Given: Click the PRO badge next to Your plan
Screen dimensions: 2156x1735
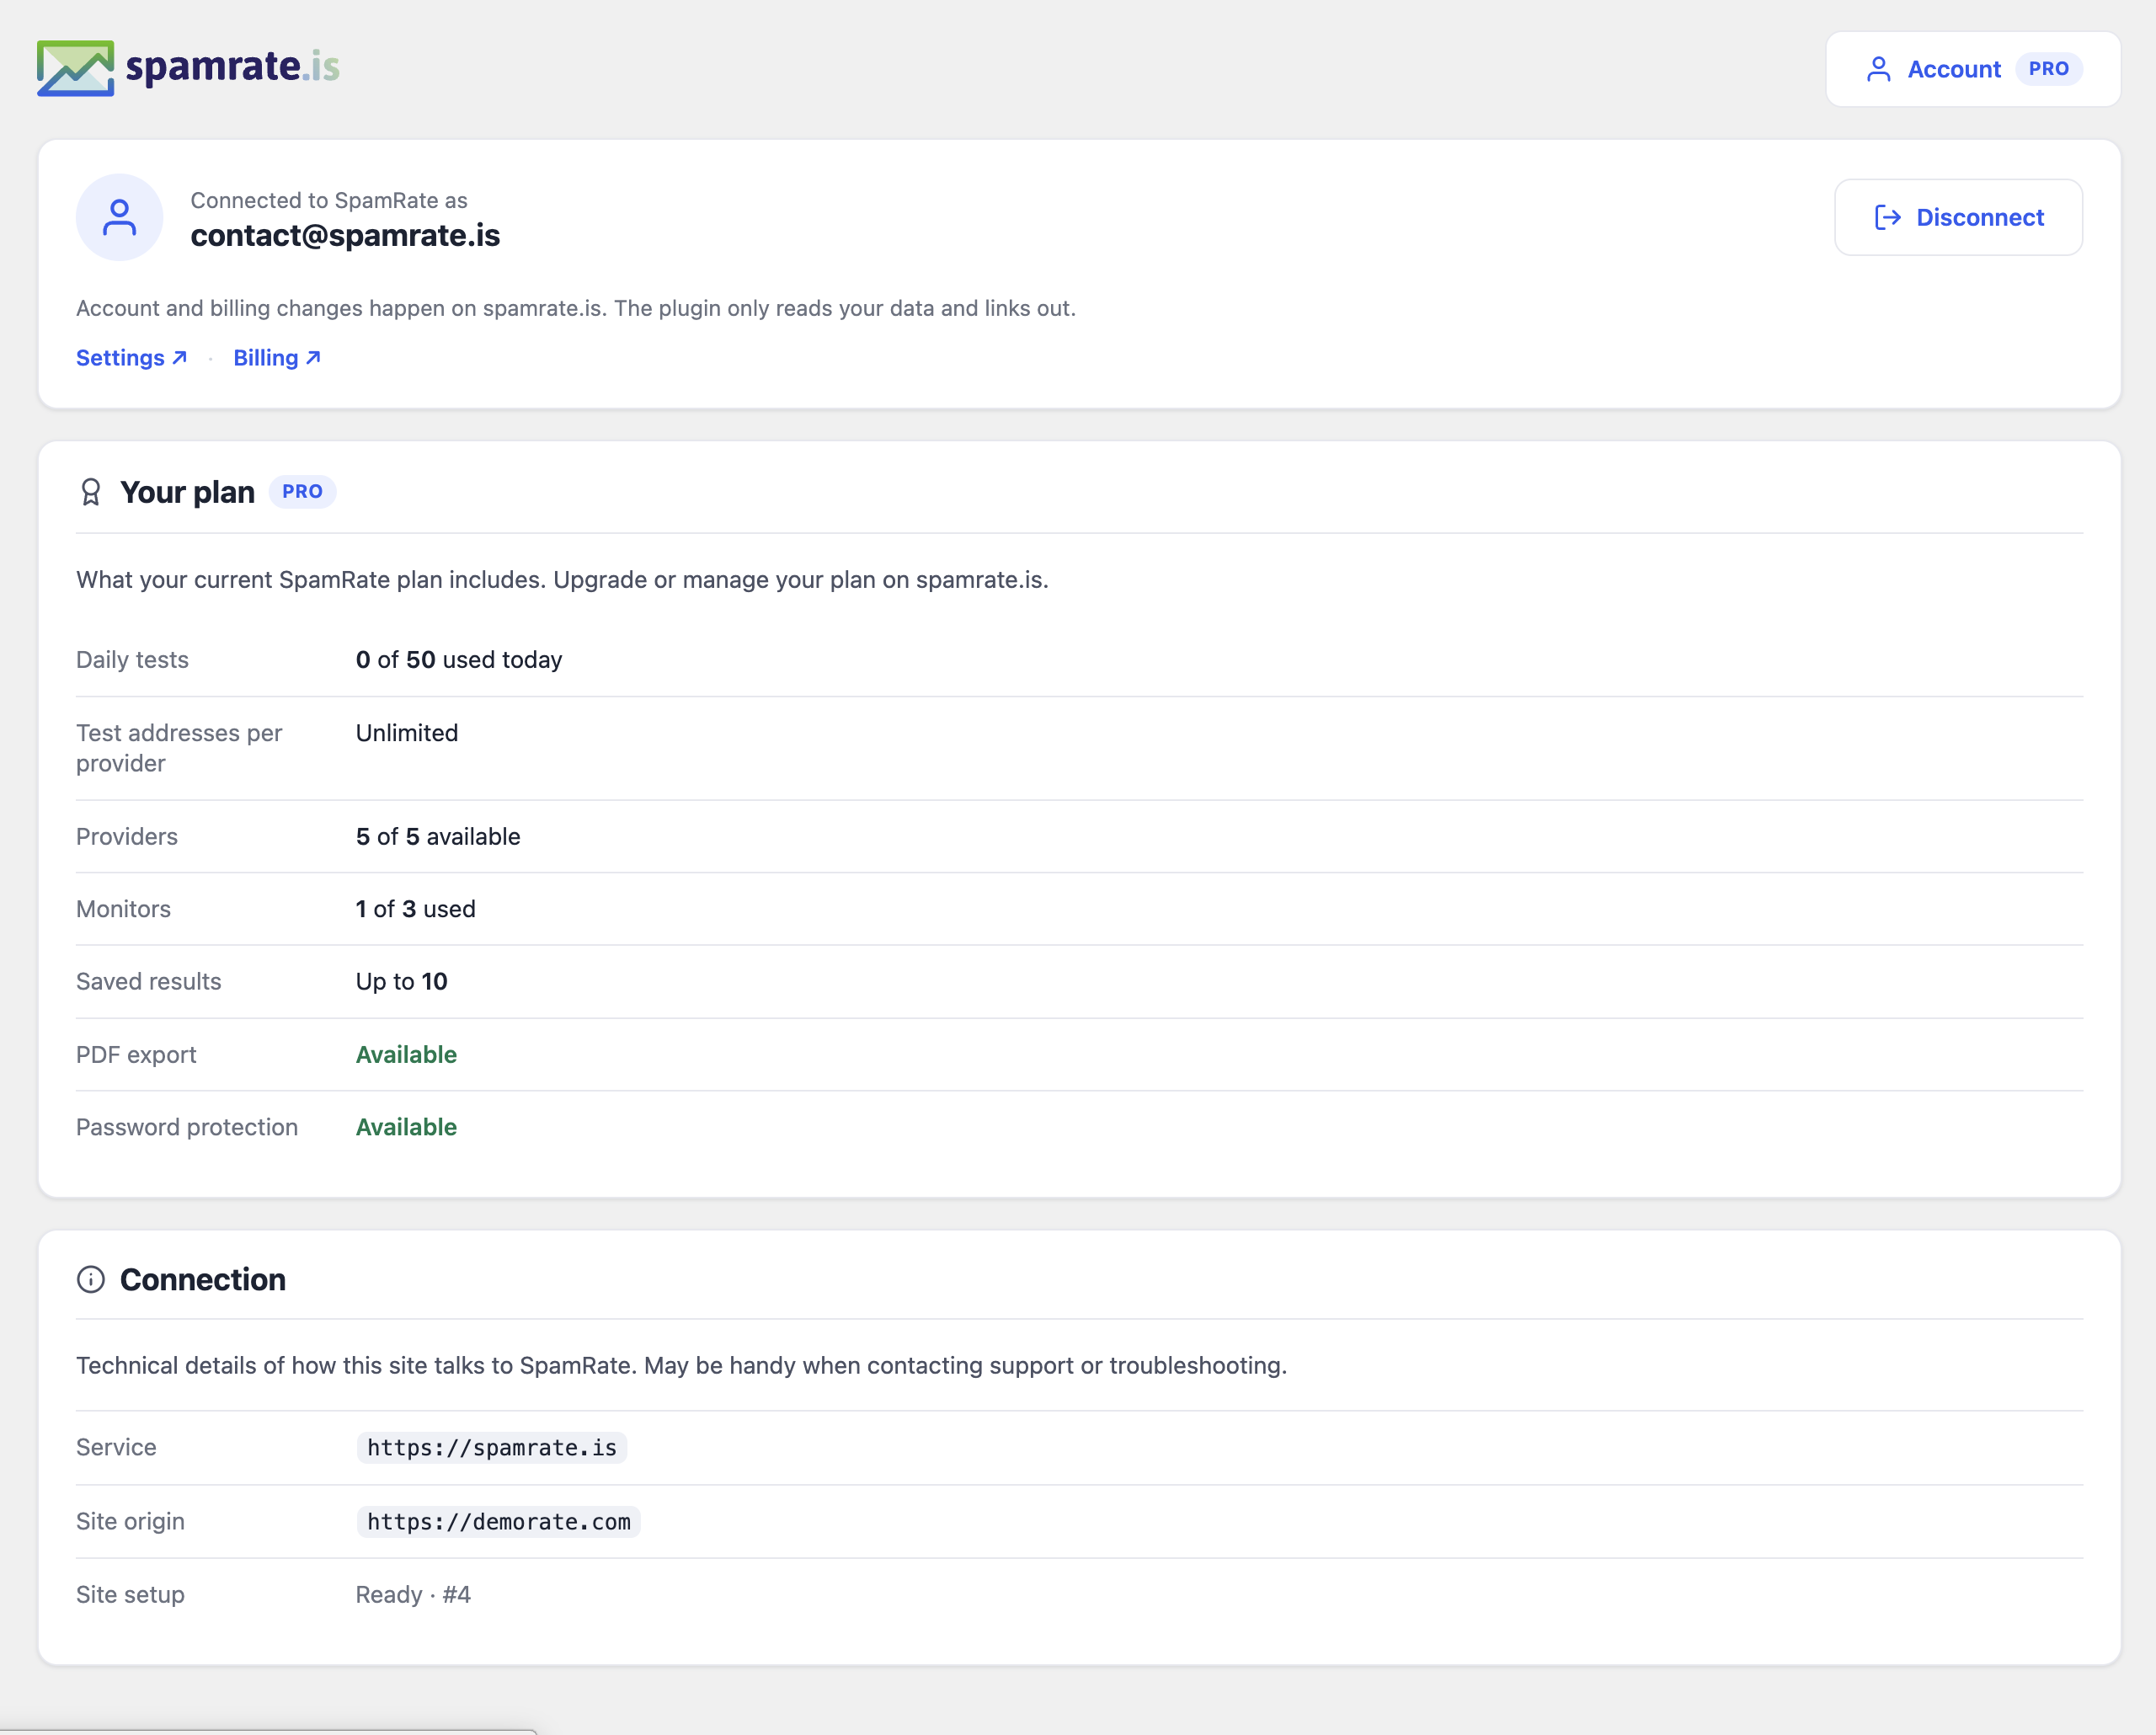Looking at the screenshot, I should pyautogui.click(x=302, y=492).
